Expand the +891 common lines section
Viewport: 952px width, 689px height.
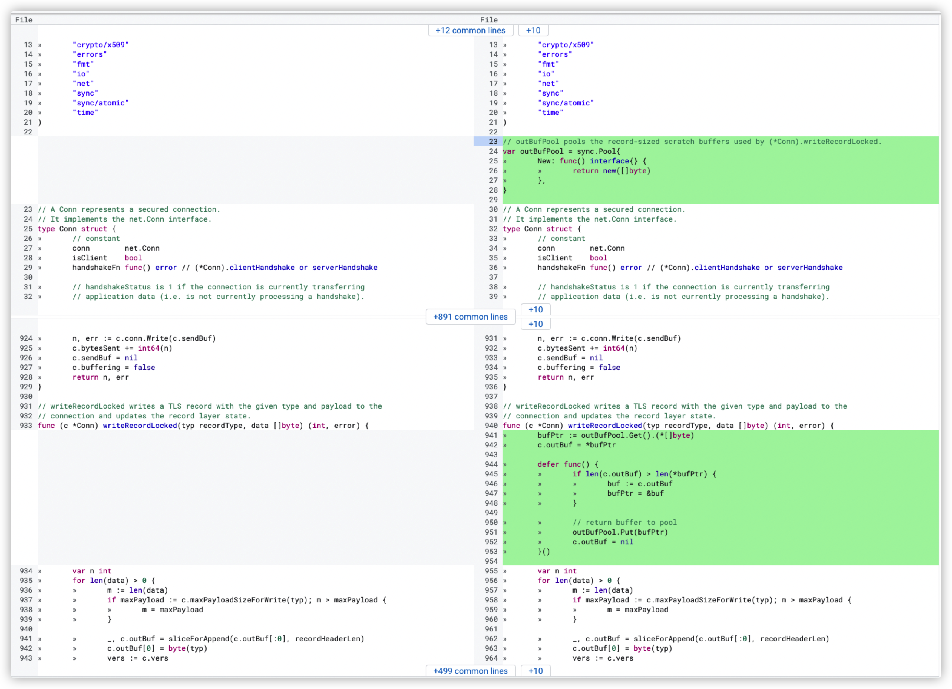coord(470,317)
